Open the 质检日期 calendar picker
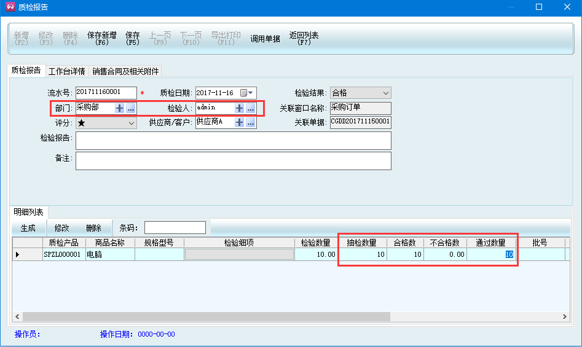 point(246,93)
